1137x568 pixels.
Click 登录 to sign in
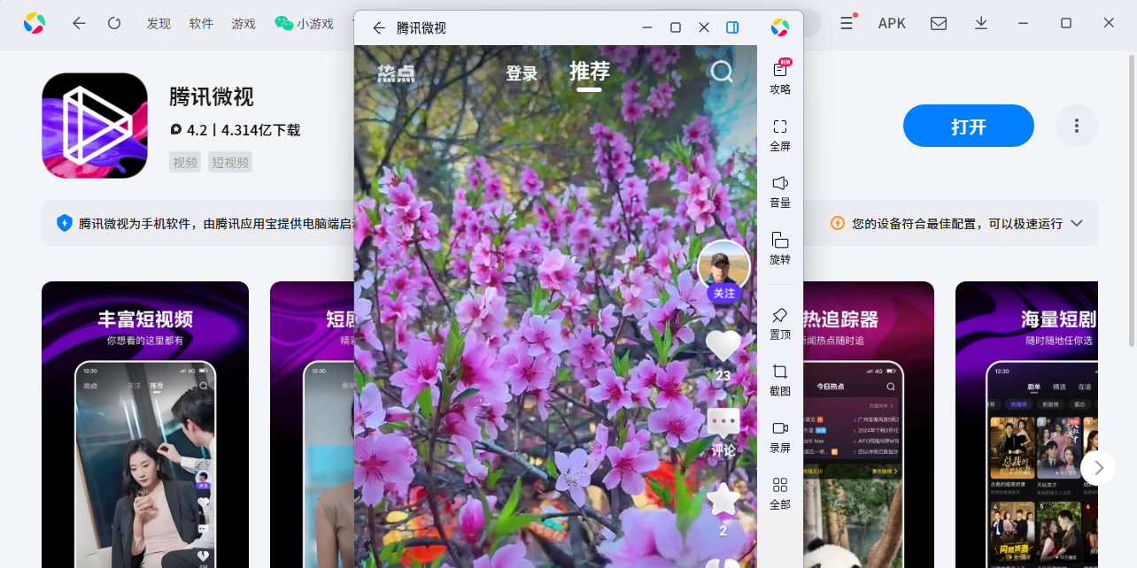coord(522,73)
